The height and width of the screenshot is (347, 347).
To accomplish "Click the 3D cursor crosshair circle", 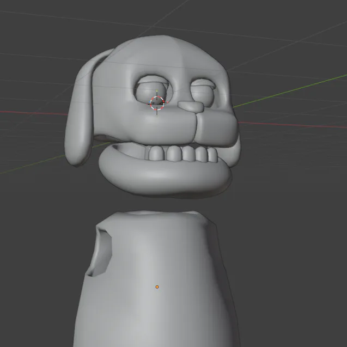I will pos(157,103).
